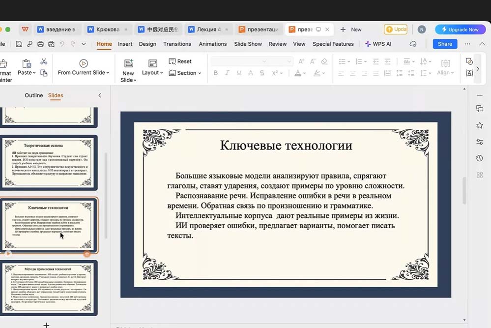Click the Undo arrow icon
491x328 pixels.
click(x=62, y=44)
